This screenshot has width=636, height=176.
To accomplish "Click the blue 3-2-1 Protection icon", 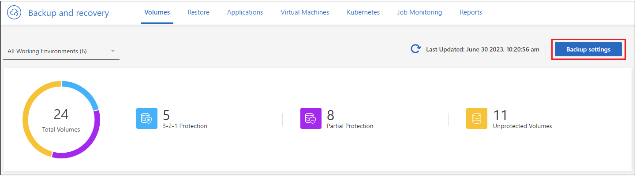I will click(147, 118).
